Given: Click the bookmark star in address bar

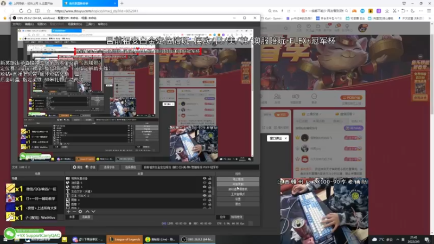Looking at the screenshot, I should click(49, 11).
